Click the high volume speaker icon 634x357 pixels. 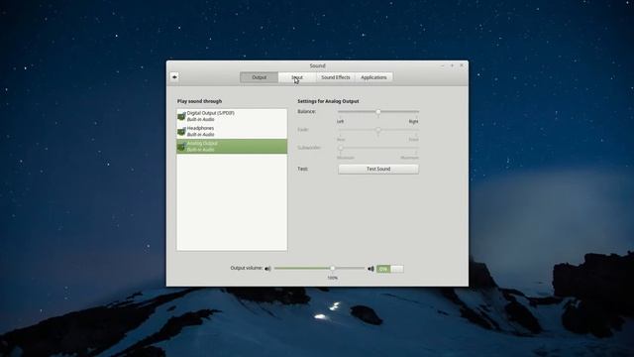click(x=370, y=269)
